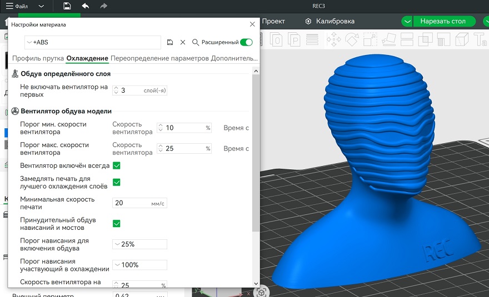Choose the Lay on face tool
Image resolution: width=489 pixels, height=297 pixels.
pyautogui.click(x=390, y=39)
